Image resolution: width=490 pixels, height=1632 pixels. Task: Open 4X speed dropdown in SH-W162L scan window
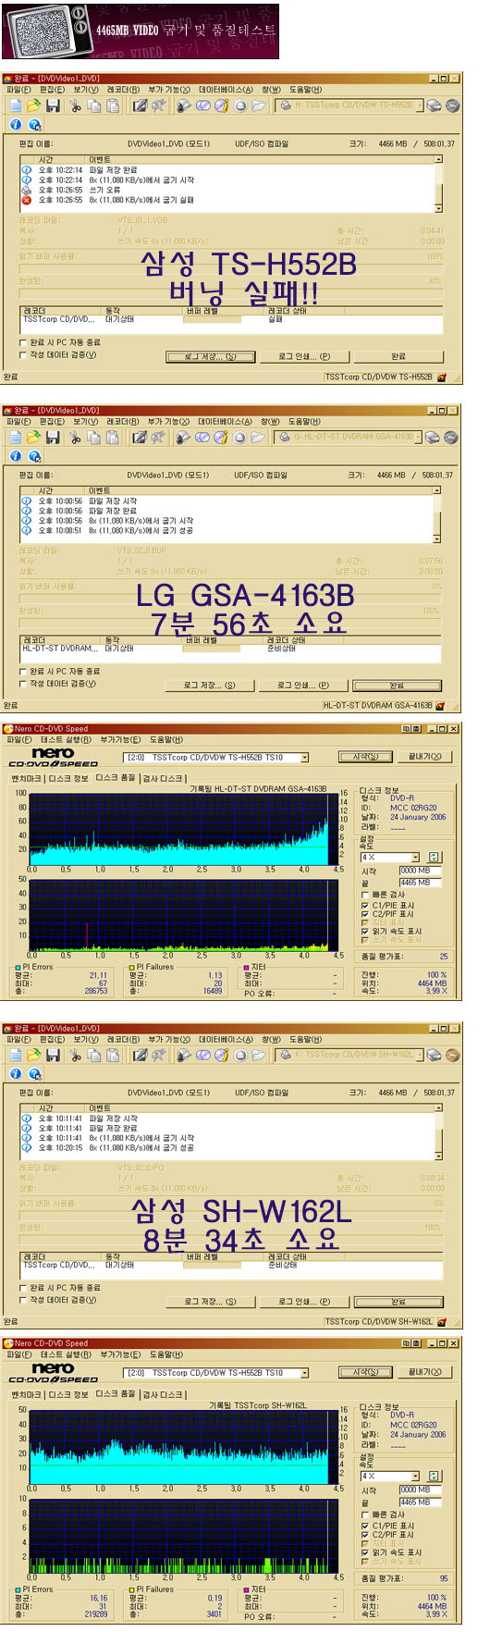click(415, 1476)
